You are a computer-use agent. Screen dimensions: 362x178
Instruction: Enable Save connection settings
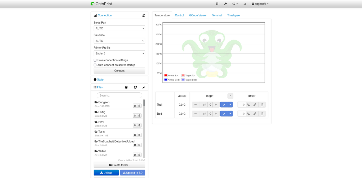coord(95,60)
